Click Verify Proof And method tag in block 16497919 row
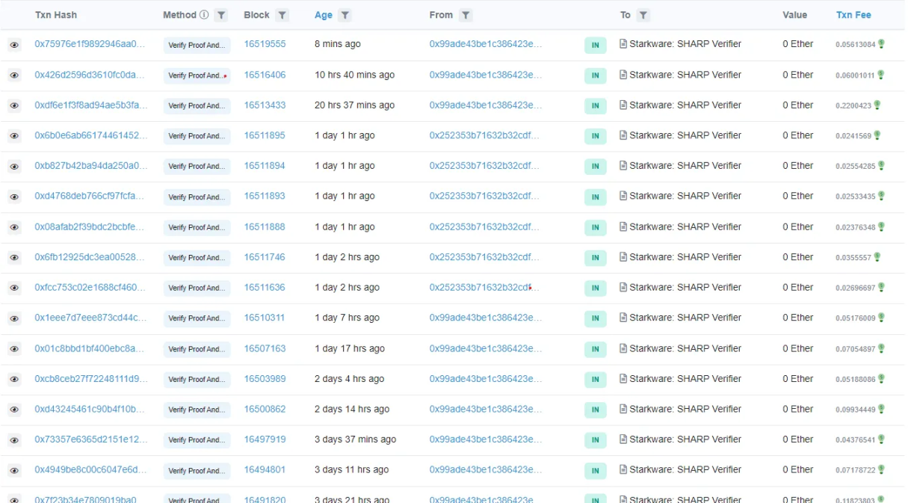Screen dimensions: 908x503 point(197,440)
